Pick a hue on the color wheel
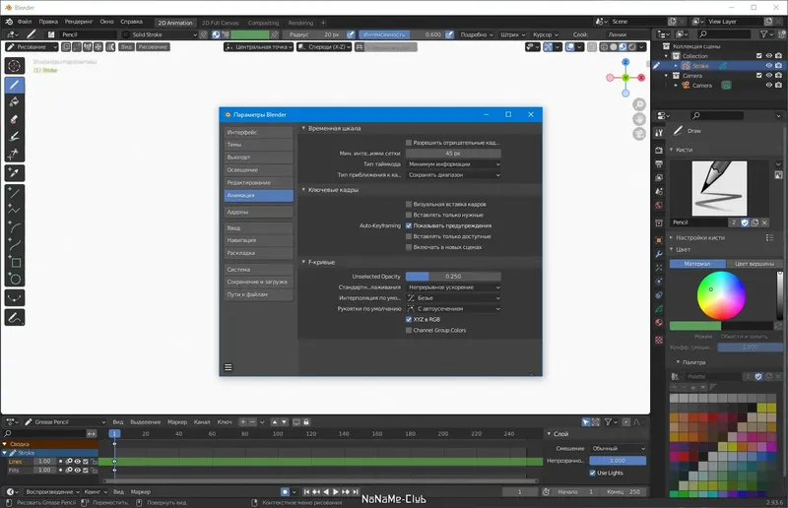788x508 pixels. tap(721, 295)
